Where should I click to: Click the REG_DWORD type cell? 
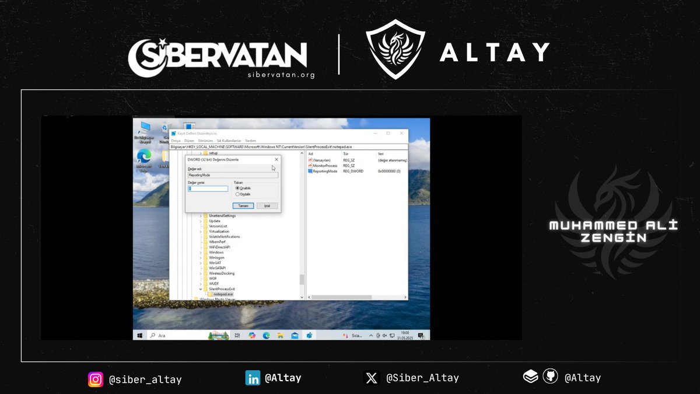pyautogui.click(x=353, y=171)
